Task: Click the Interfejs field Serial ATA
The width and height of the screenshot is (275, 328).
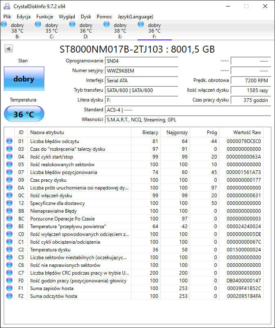Action: click(141, 81)
